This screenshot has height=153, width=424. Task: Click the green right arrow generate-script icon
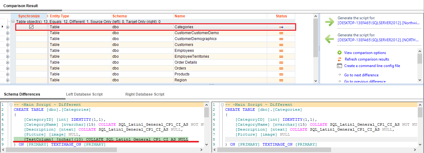point(330,22)
